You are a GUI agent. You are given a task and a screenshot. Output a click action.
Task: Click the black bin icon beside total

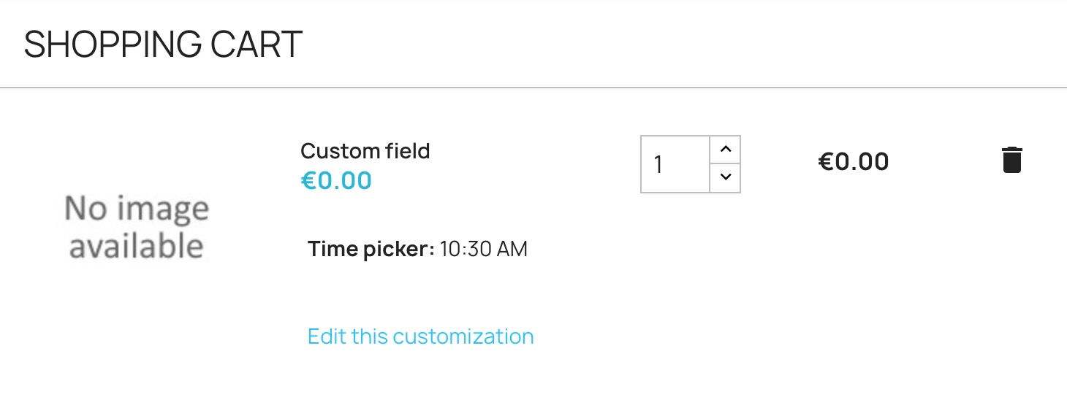click(1011, 160)
